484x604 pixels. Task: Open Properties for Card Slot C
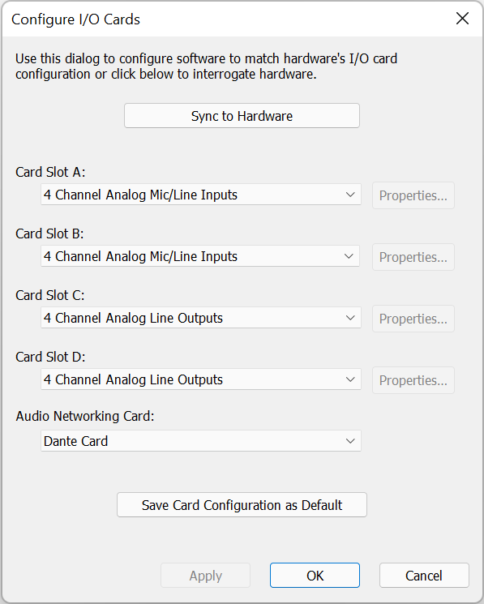(413, 319)
